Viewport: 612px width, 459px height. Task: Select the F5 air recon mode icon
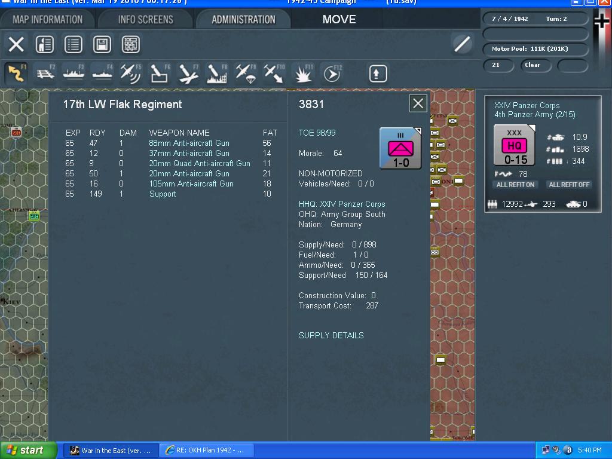tap(131, 73)
